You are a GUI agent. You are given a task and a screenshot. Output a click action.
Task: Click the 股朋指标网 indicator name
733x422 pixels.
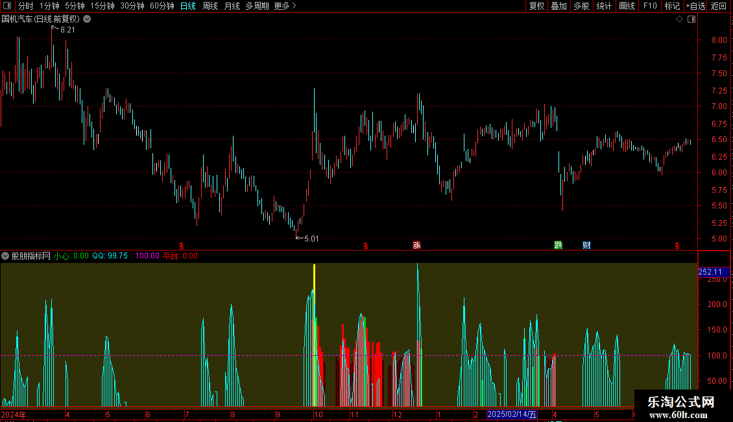pos(31,256)
